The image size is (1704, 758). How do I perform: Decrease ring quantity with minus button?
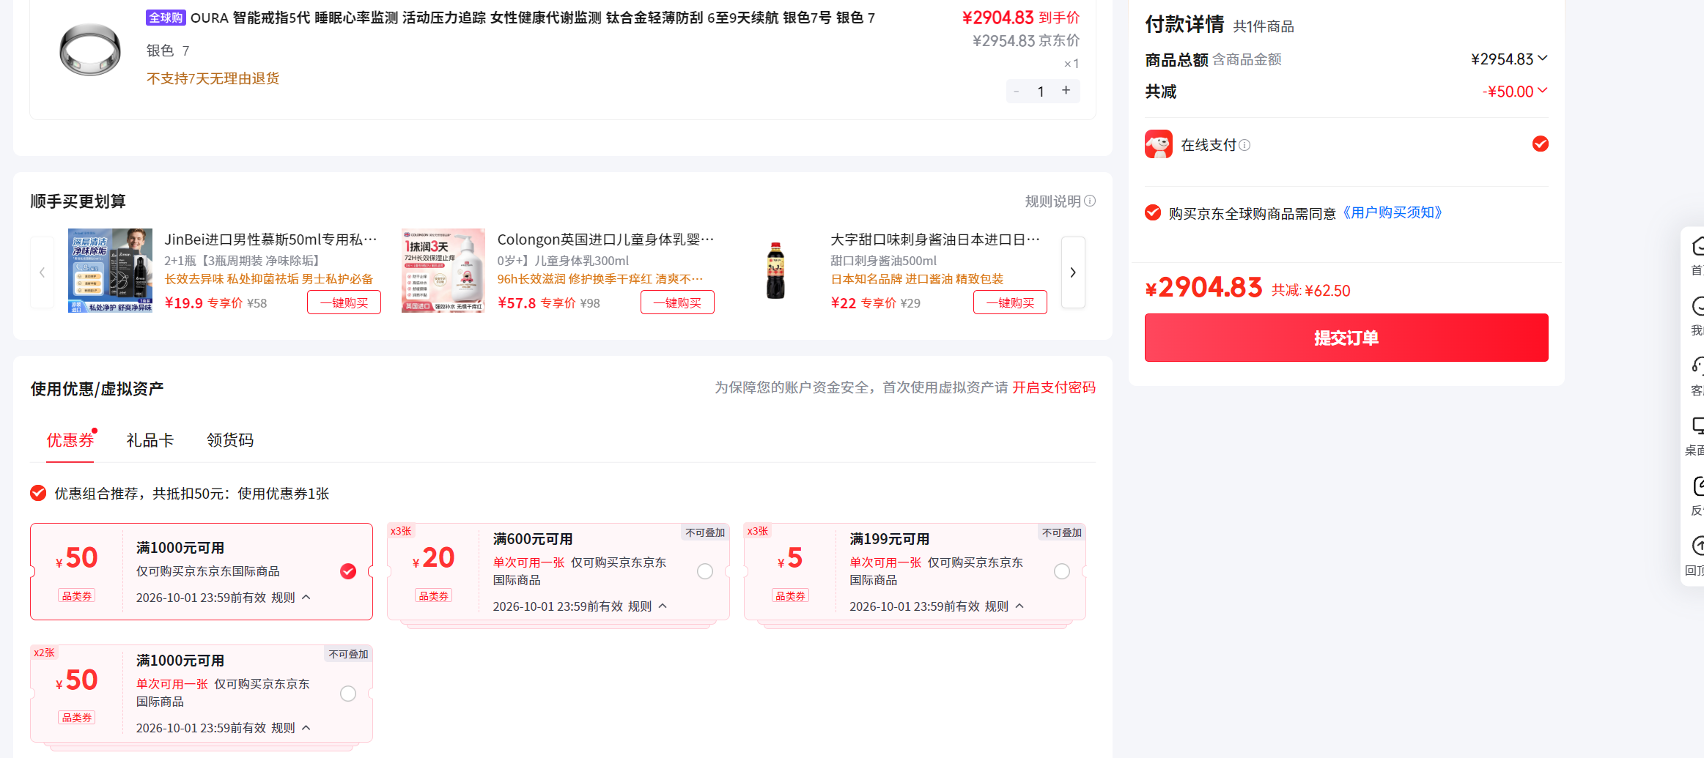pos(1017,91)
